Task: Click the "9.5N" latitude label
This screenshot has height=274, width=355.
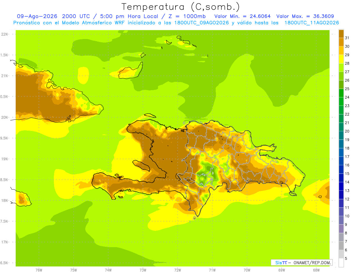Action: 4,138
